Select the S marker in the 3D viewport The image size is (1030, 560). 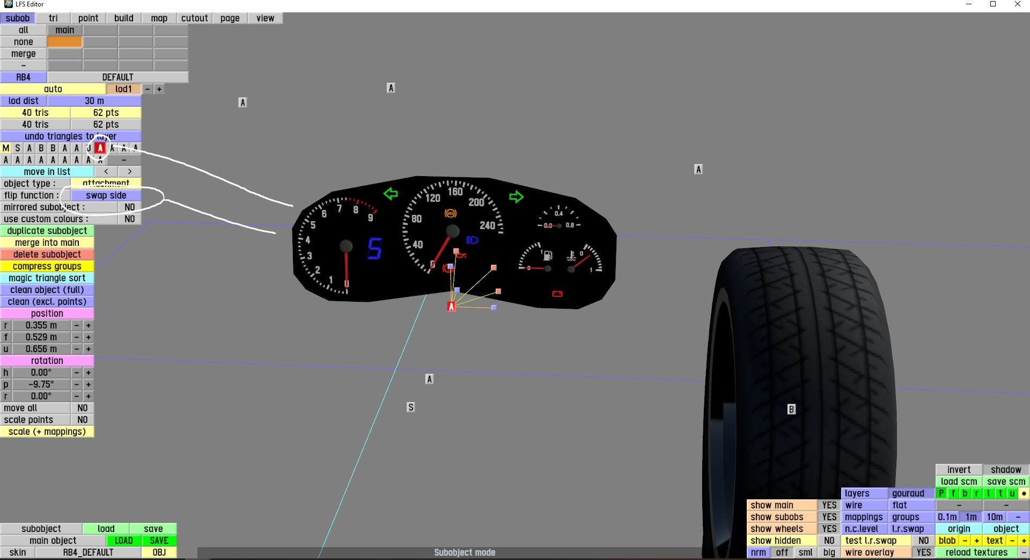click(x=411, y=408)
